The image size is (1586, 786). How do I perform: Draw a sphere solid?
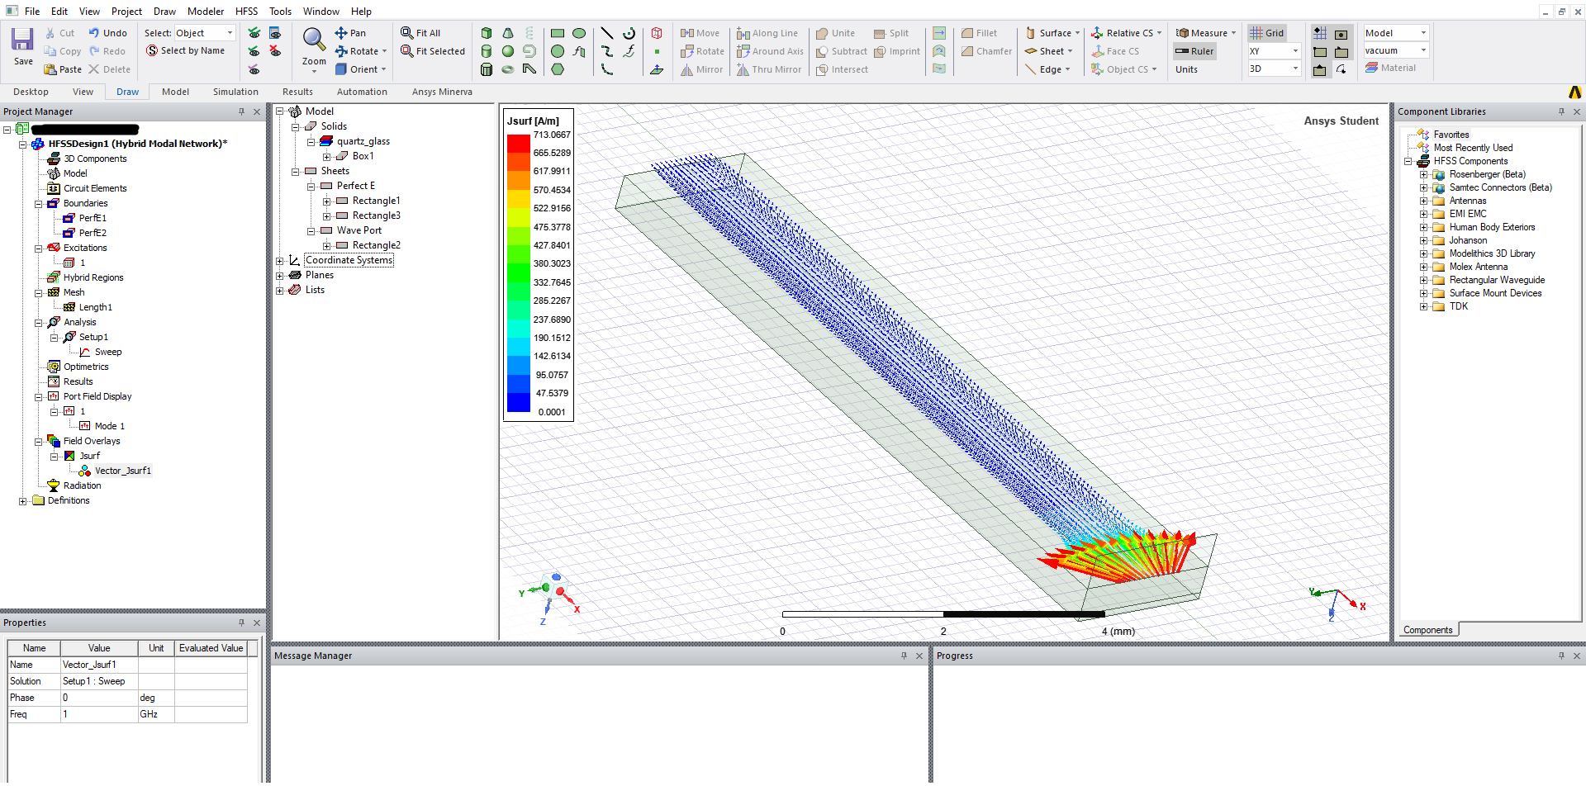[508, 51]
